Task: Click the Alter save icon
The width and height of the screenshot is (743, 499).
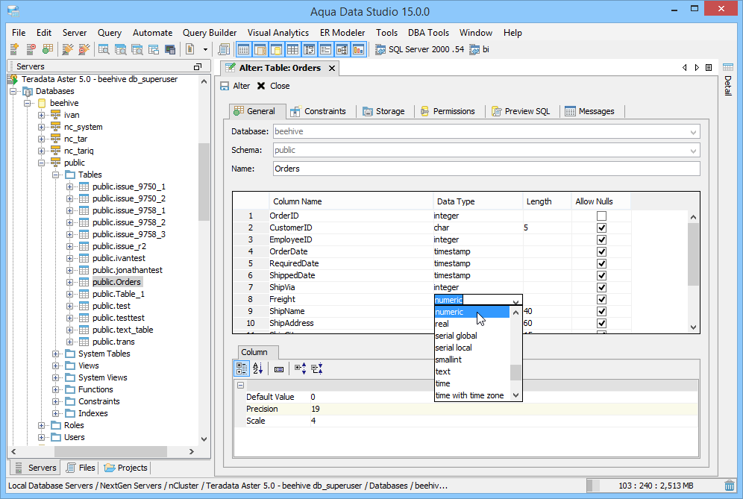Action: [225, 86]
